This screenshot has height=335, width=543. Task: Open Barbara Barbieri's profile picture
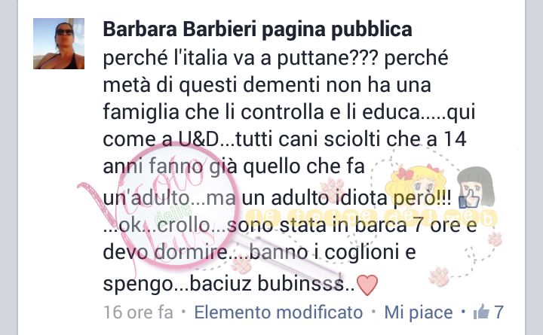[59, 44]
